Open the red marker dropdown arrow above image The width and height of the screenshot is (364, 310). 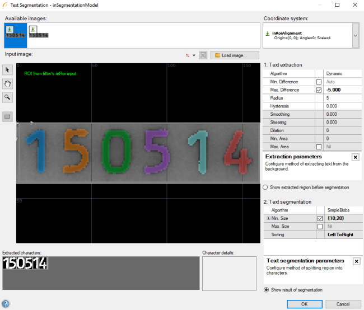(194, 55)
